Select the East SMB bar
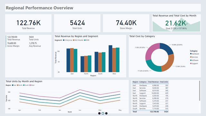 tap(75, 61)
